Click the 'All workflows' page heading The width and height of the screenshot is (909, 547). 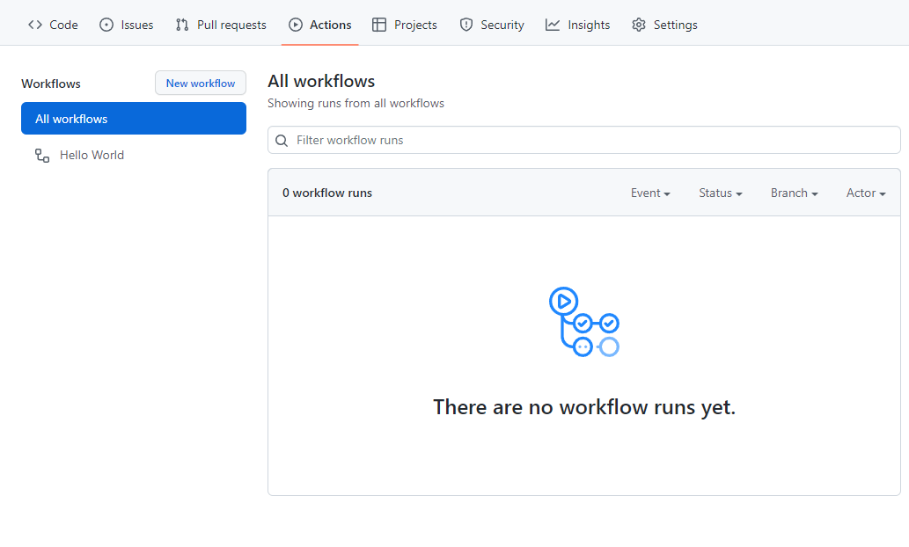tap(321, 81)
